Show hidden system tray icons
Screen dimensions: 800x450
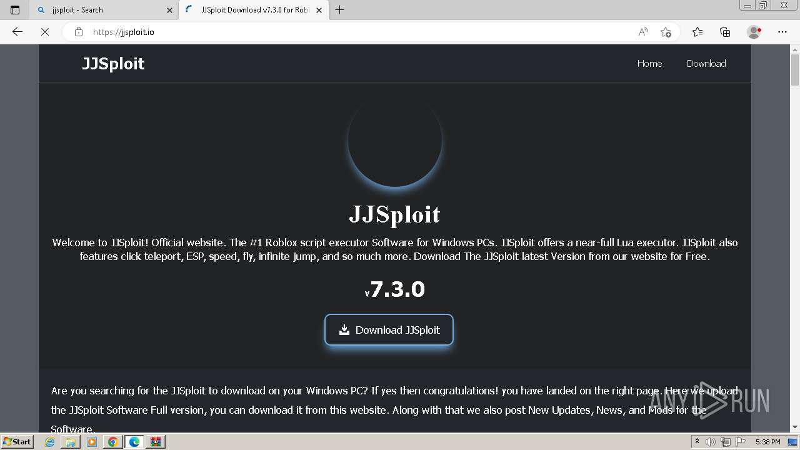tap(697, 442)
